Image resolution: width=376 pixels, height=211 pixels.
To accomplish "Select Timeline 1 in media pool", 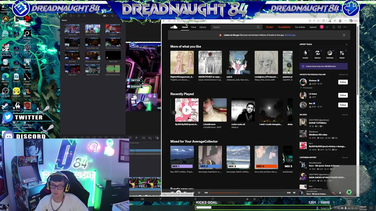I will 113,30.
